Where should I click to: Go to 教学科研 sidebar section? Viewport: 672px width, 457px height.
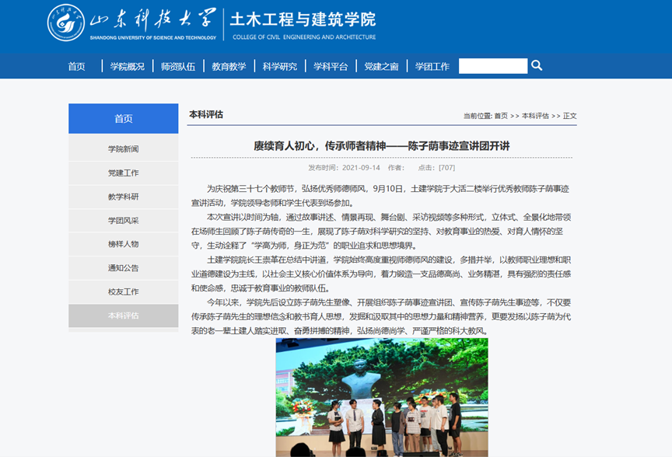pos(124,197)
